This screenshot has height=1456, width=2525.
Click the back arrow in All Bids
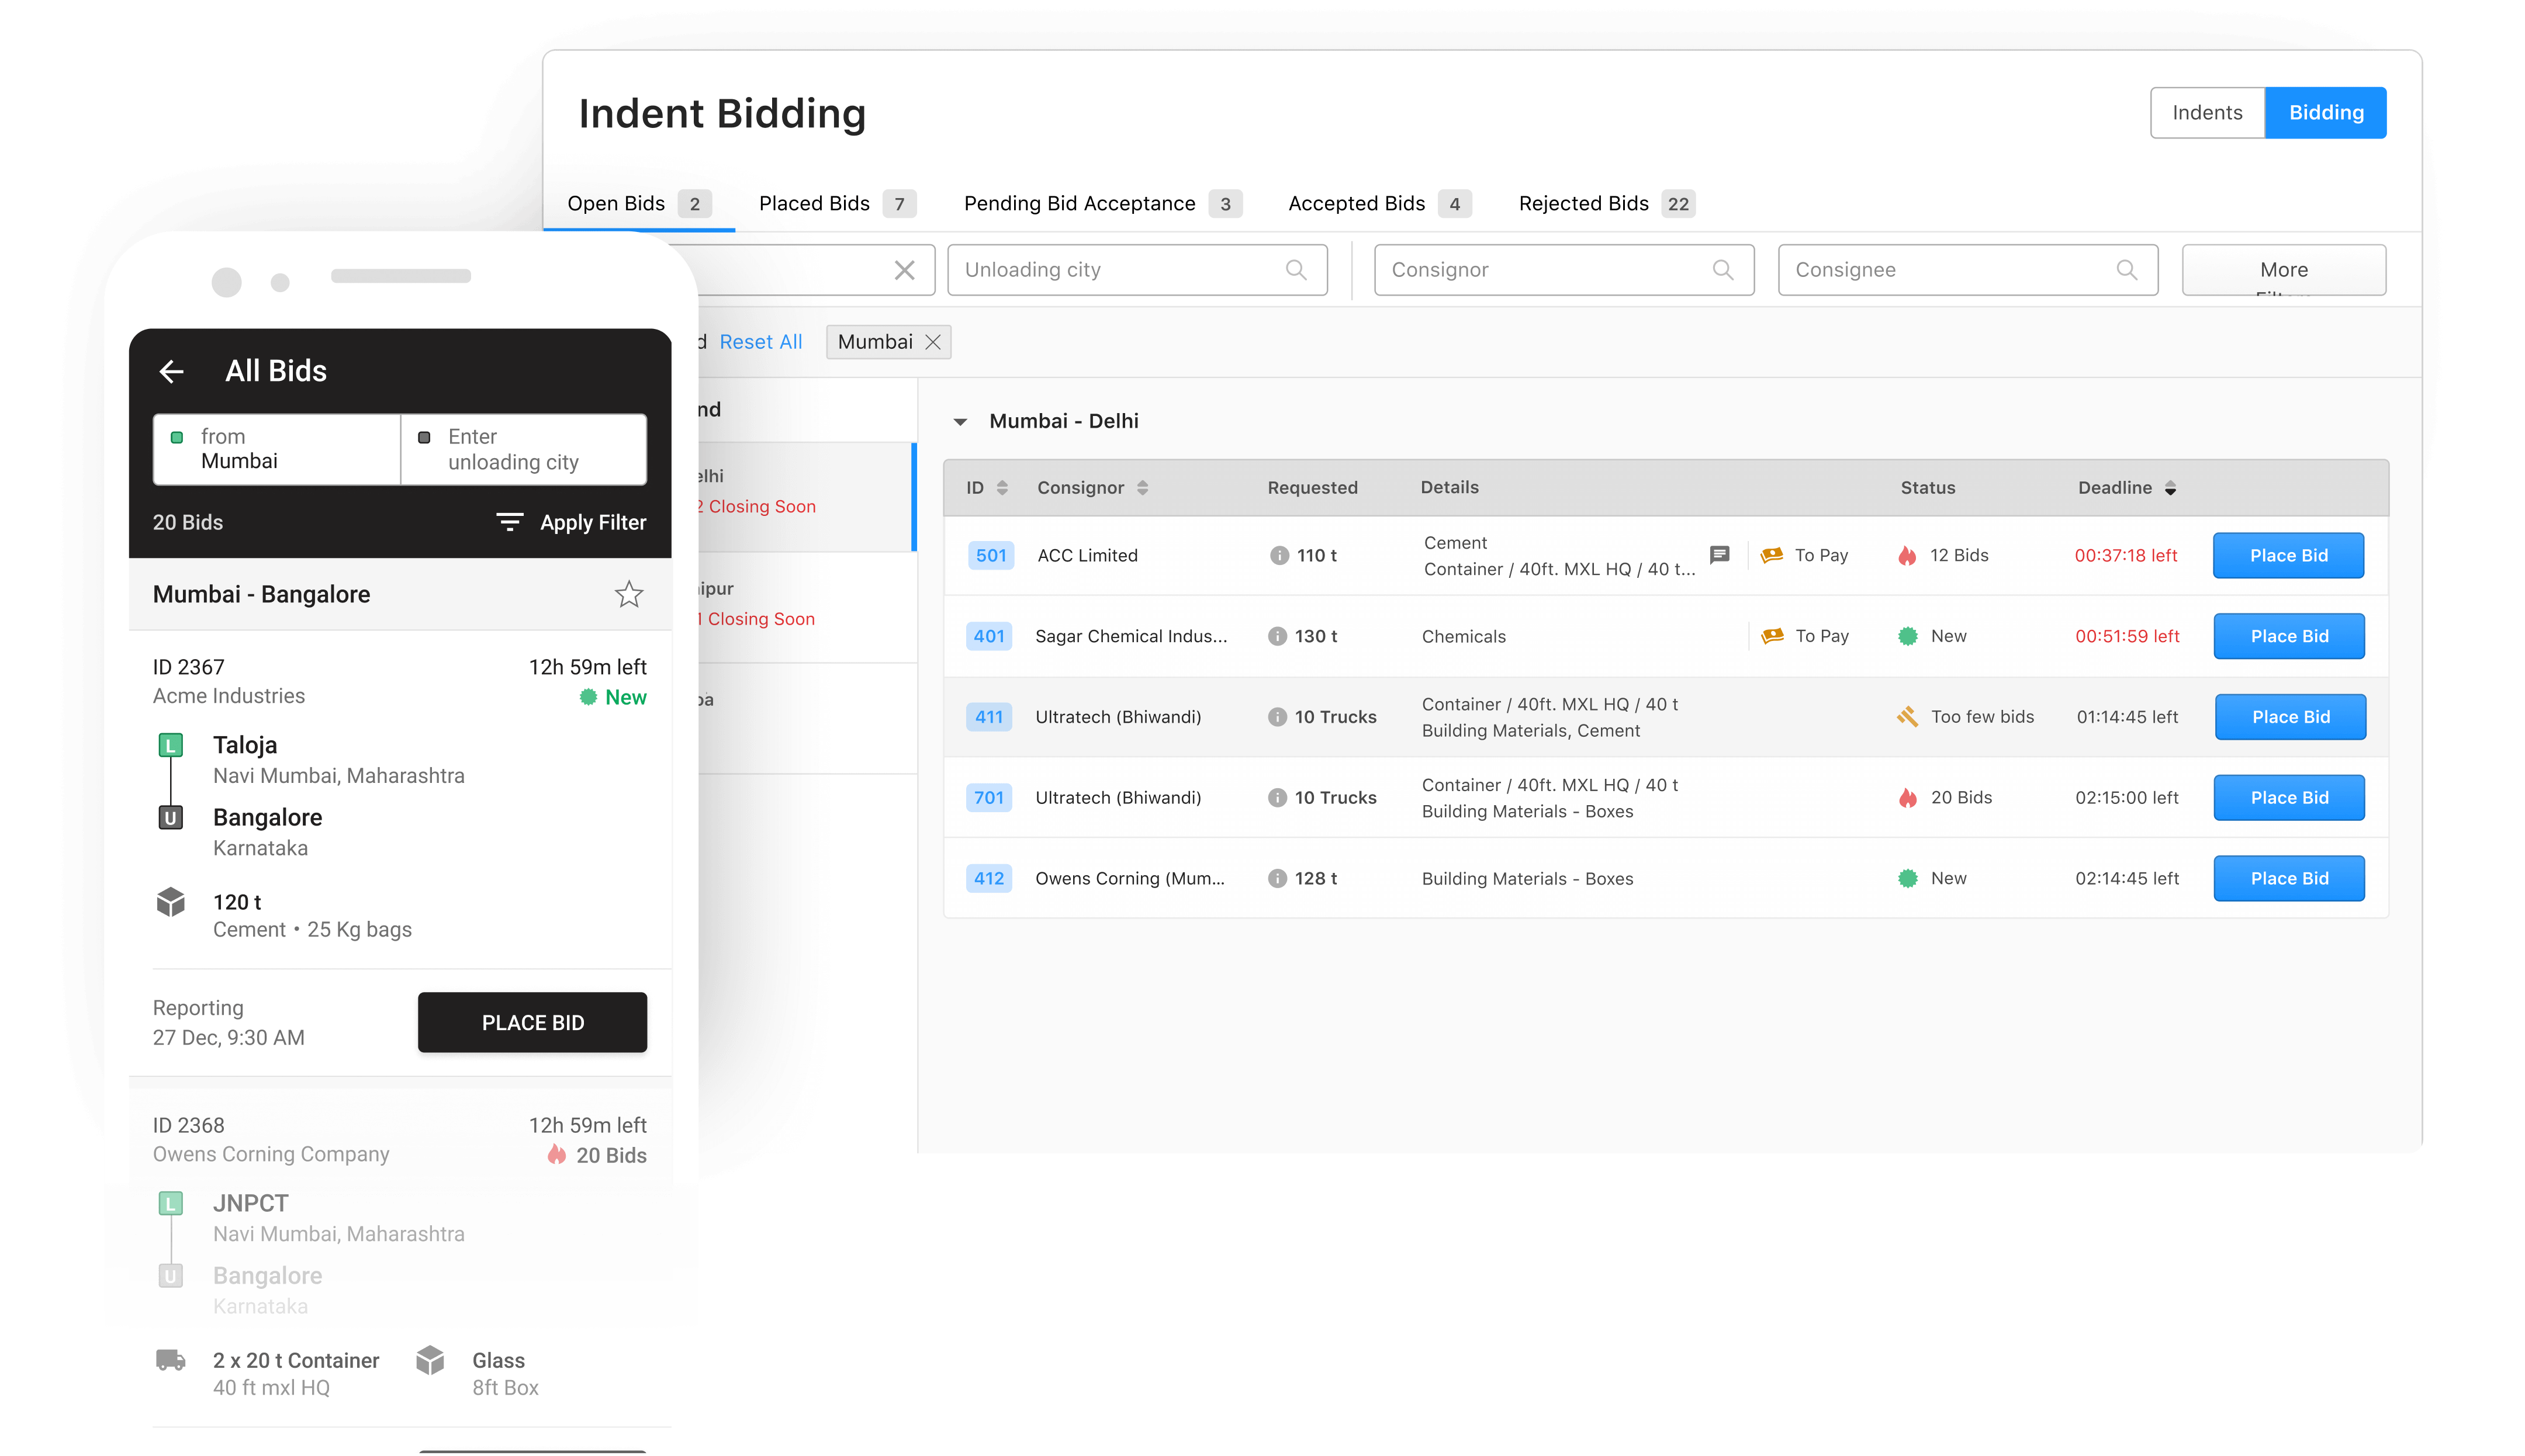pyautogui.click(x=171, y=372)
